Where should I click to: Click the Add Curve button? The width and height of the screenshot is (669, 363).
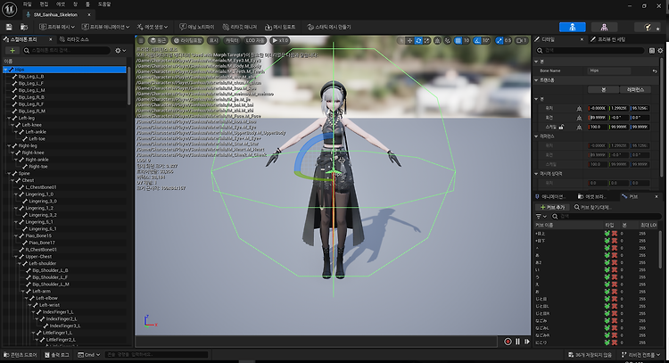point(552,207)
